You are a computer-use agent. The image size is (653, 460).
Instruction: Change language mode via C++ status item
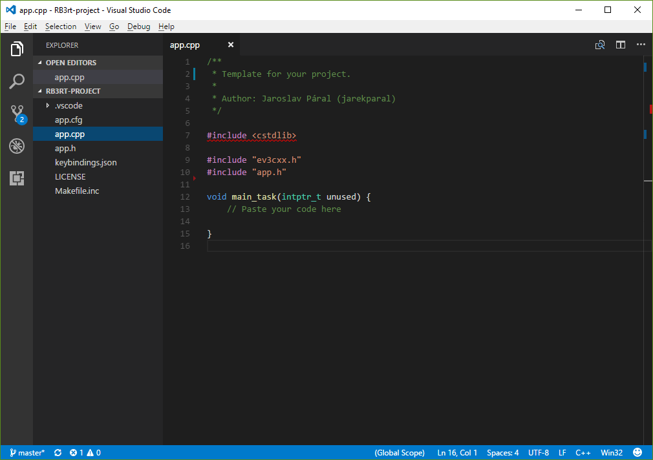click(583, 452)
